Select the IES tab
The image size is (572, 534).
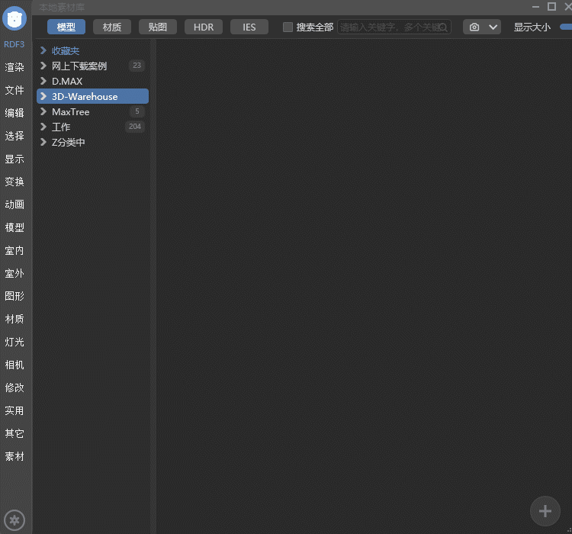249,27
